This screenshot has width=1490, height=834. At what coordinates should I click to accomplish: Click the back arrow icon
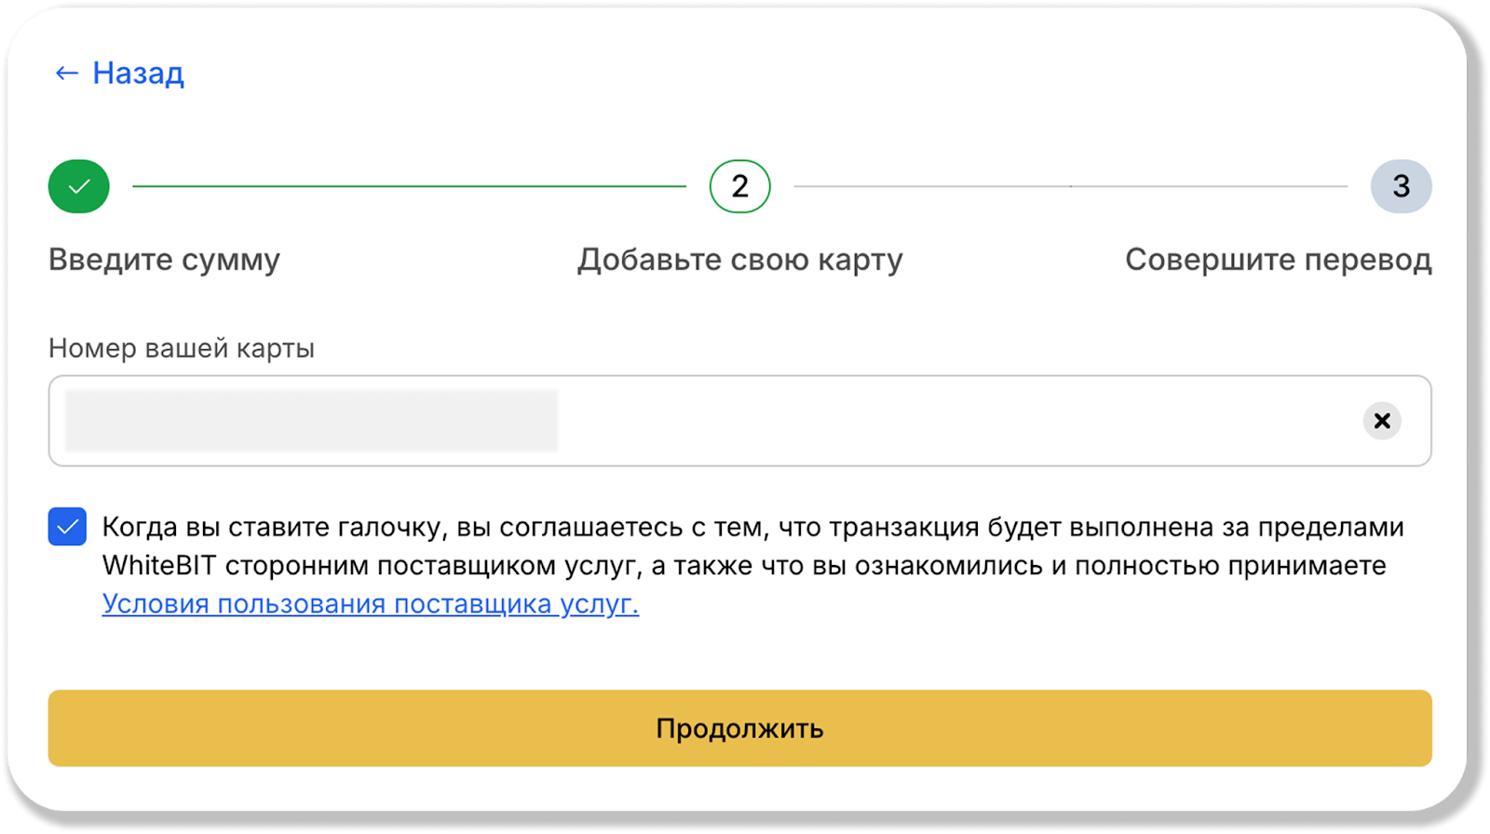click(66, 74)
